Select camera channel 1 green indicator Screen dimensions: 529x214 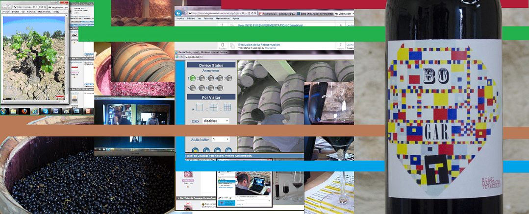click(x=193, y=78)
